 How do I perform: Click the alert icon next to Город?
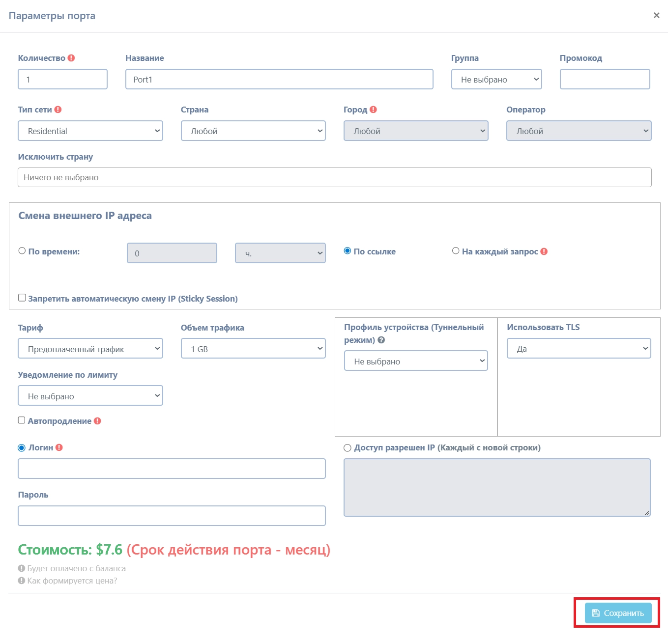coord(373,110)
